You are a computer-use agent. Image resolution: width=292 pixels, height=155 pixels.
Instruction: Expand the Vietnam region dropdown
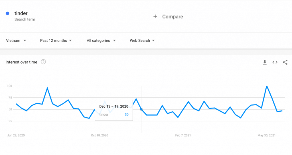[x=16, y=41]
